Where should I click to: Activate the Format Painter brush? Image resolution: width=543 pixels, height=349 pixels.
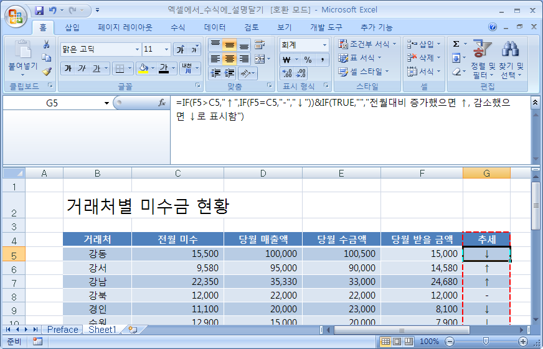point(46,72)
